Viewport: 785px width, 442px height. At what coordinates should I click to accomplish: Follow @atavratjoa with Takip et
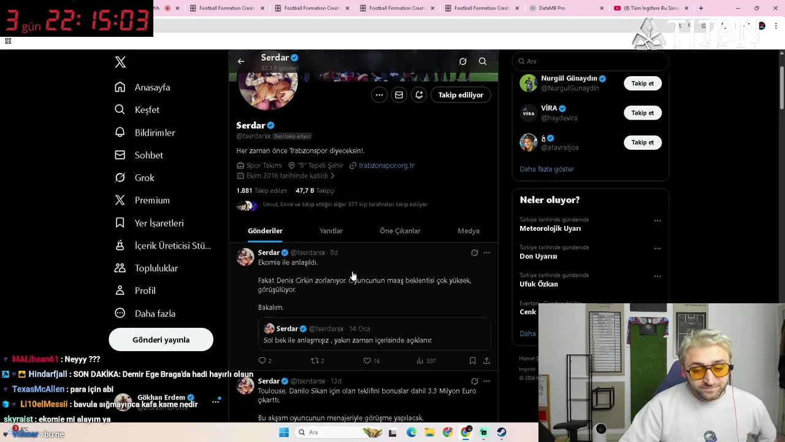[x=642, y=142]
